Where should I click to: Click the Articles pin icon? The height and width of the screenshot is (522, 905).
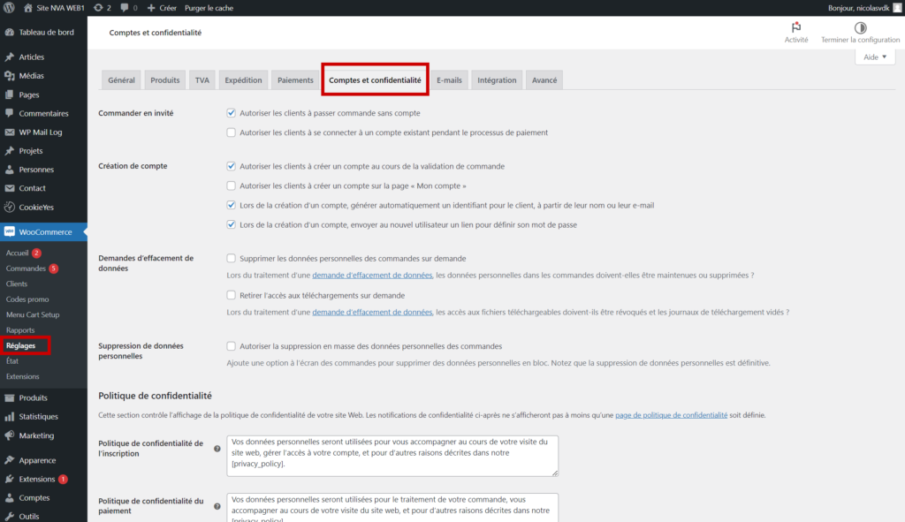tap(9, 57)
